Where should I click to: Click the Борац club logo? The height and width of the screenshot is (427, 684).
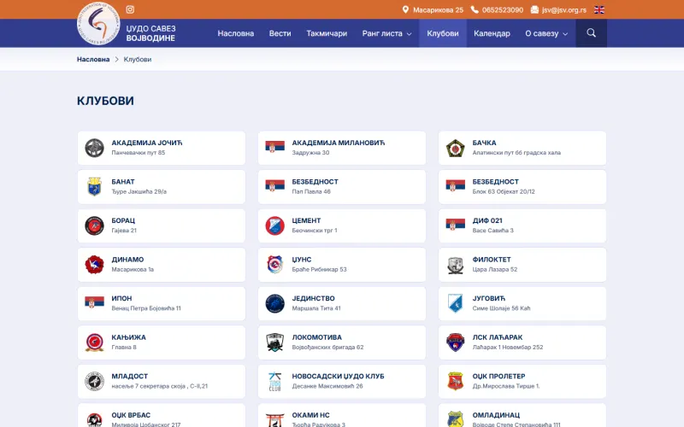pyautogui.click(x=94, y=225)
